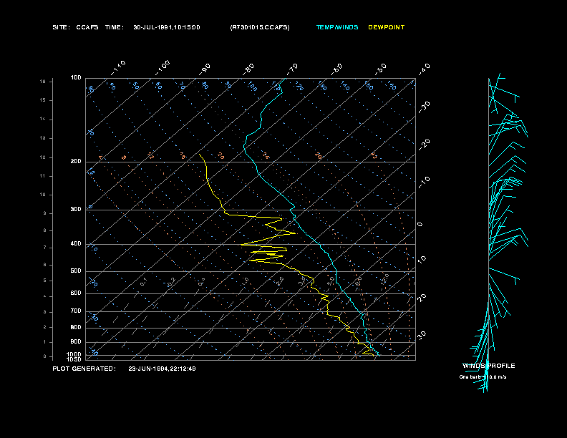This screenshot has width=567, height=438.
Task: Click the cyan 'TEMP/WINDS' legend label
Action: (337, 27)
